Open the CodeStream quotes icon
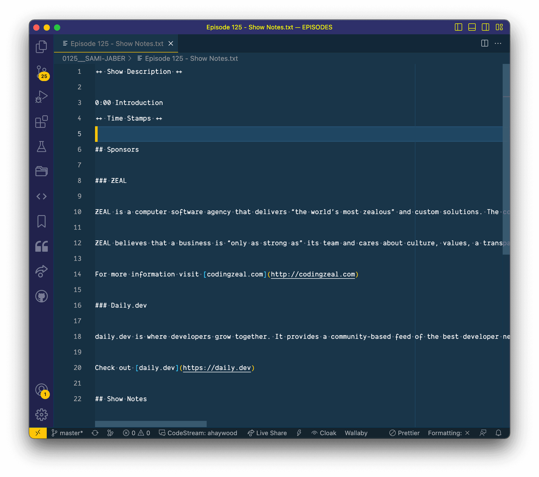Viewport: 539px width, 477px height. click(x=41, y=246)
